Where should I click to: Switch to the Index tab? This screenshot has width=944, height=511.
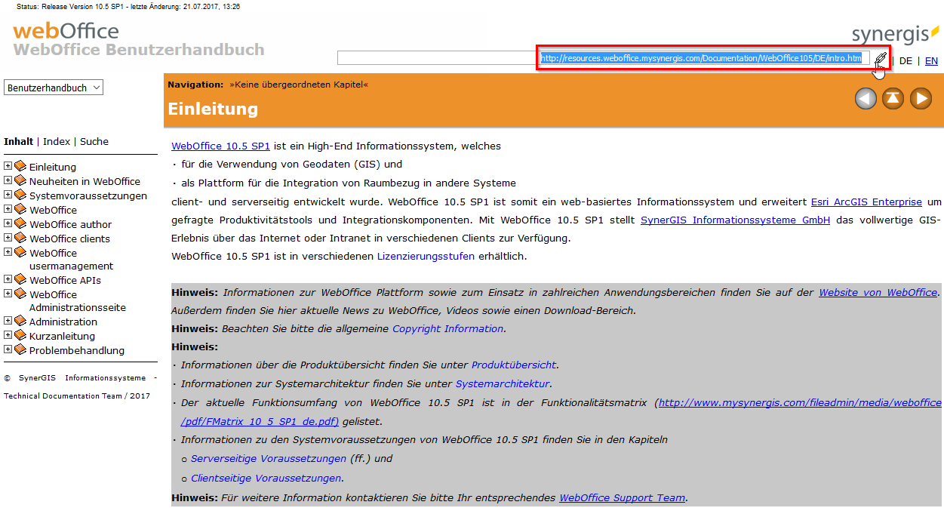57,141
